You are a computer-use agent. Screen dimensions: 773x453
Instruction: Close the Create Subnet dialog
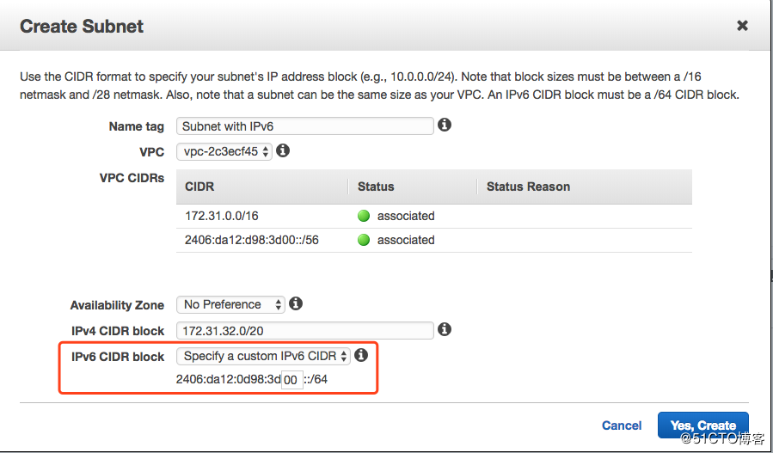(742, 26)
